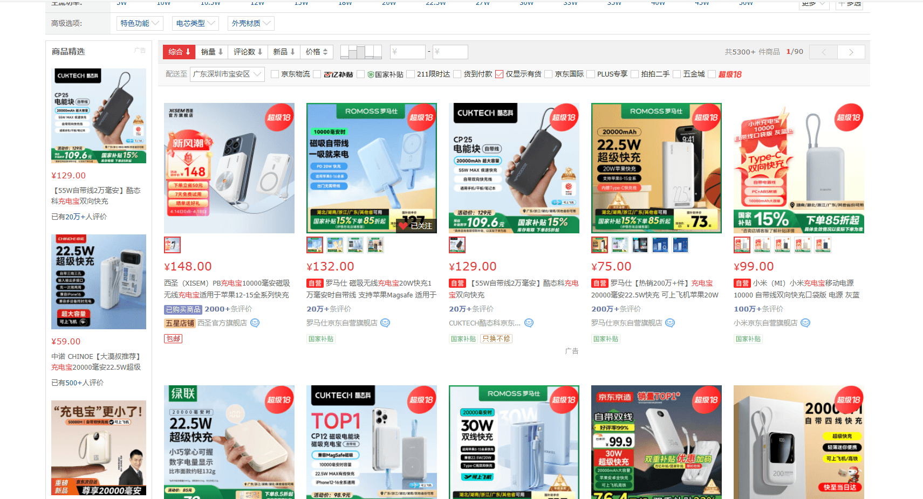The image size is (923, 499).
Task: Select the only variant thumbnail under ¥129.00 CUKTECH product
Action: click(457, 245)
